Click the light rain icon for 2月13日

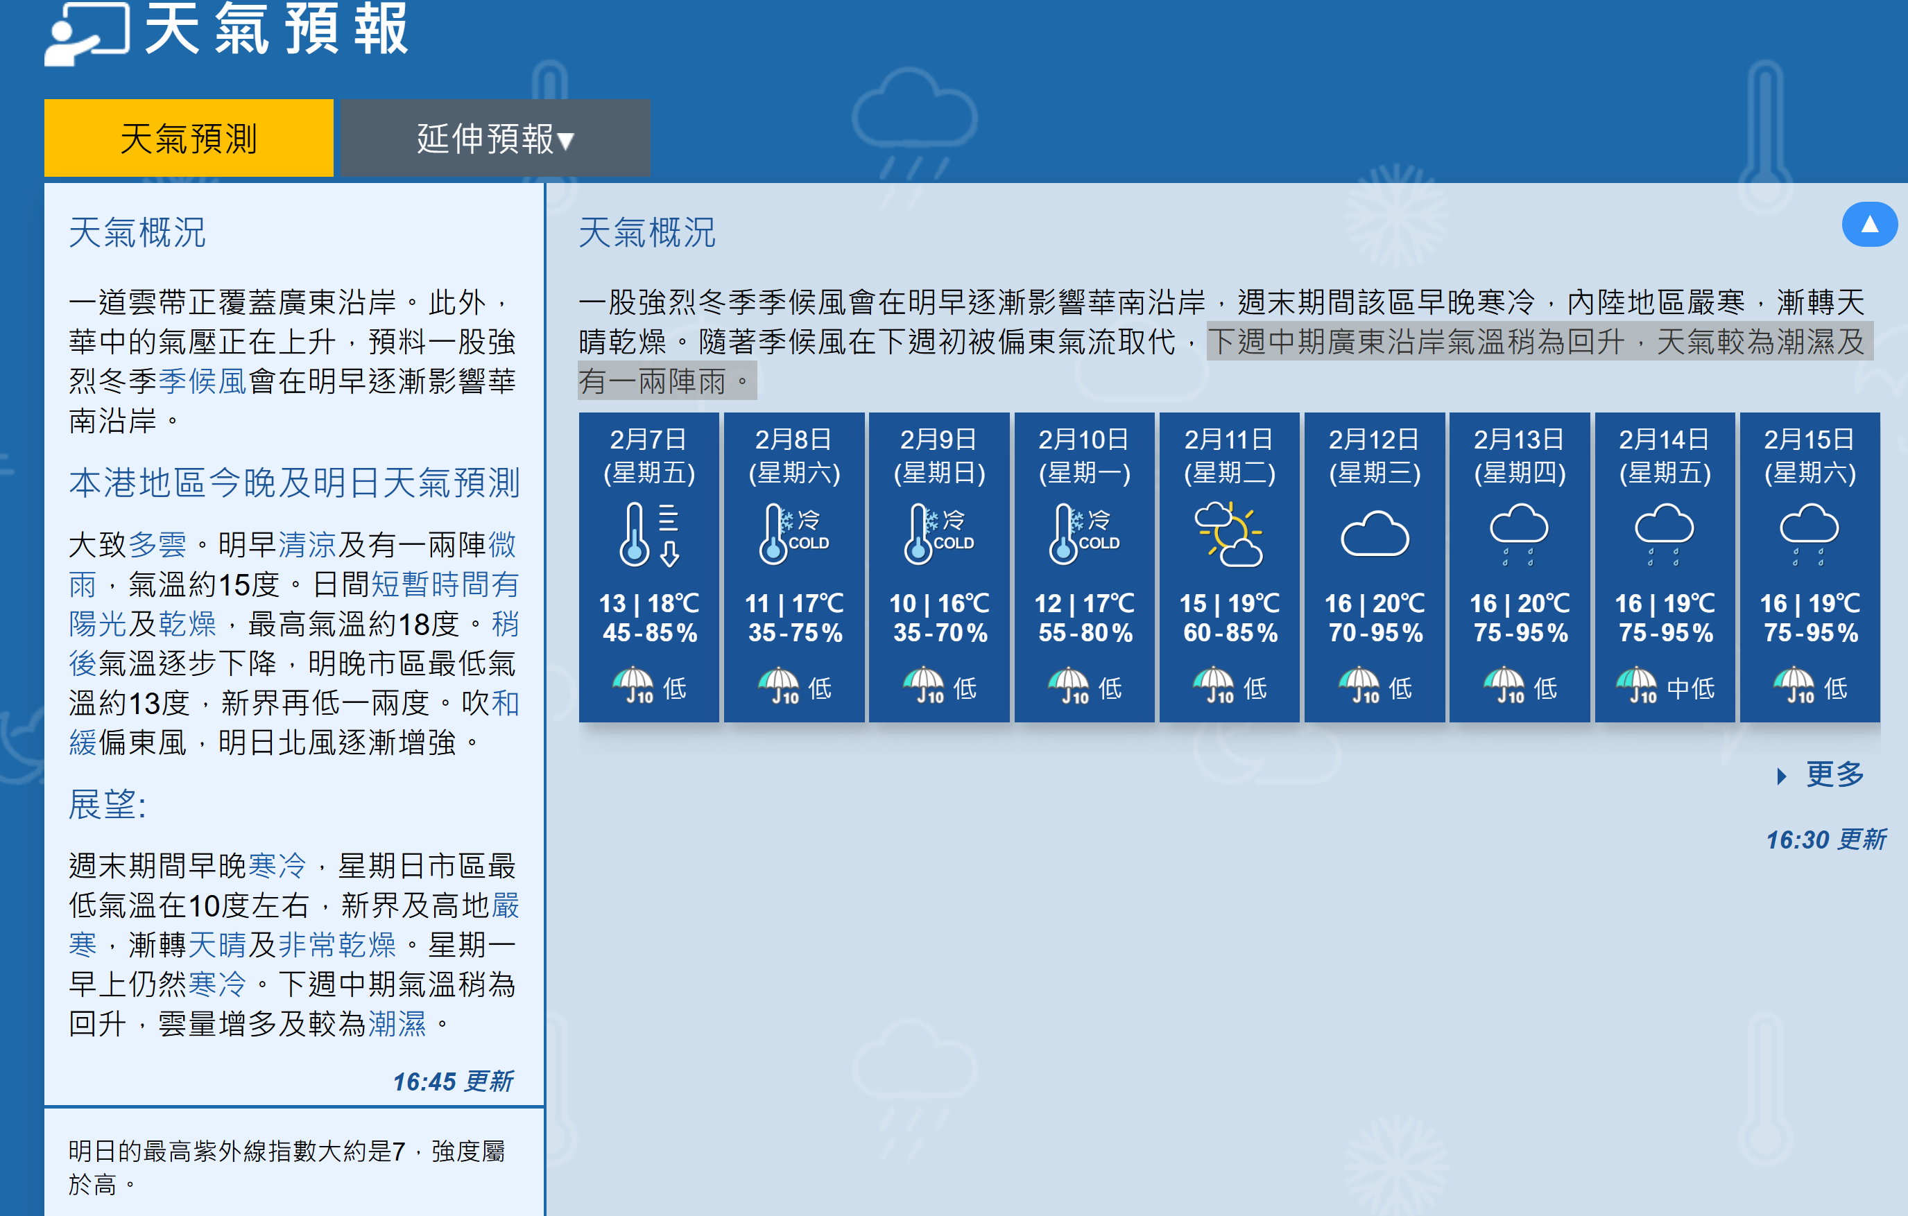[x=1518, y=533]
